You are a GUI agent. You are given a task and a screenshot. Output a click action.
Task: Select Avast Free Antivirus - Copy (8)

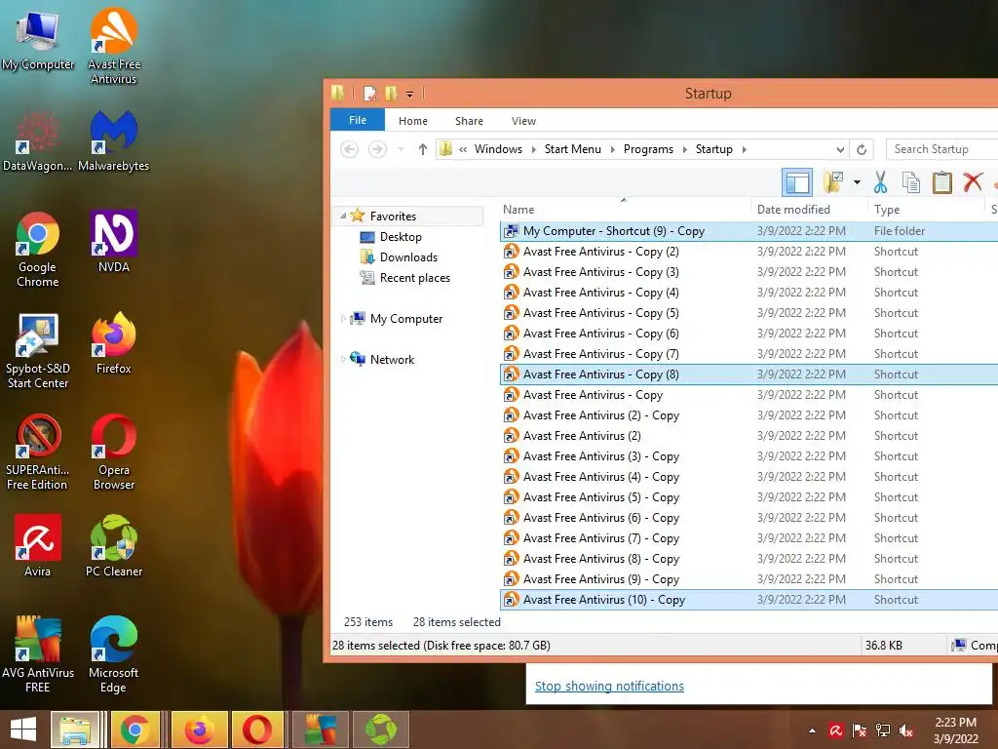pos(748,374)
